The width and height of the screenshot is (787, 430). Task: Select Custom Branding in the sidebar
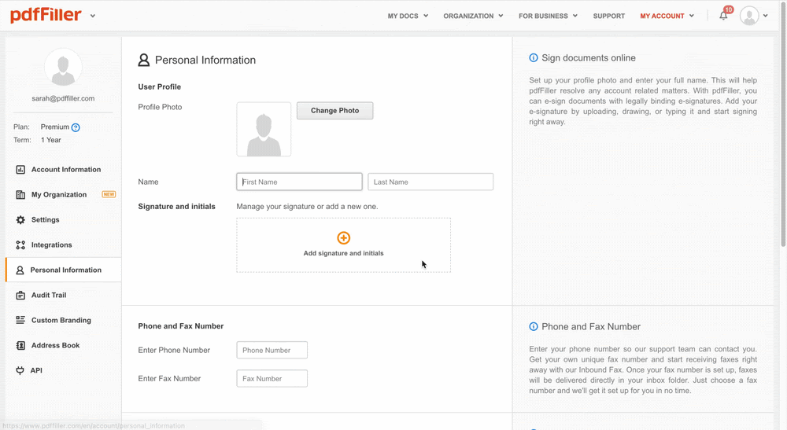click(61, 321)
